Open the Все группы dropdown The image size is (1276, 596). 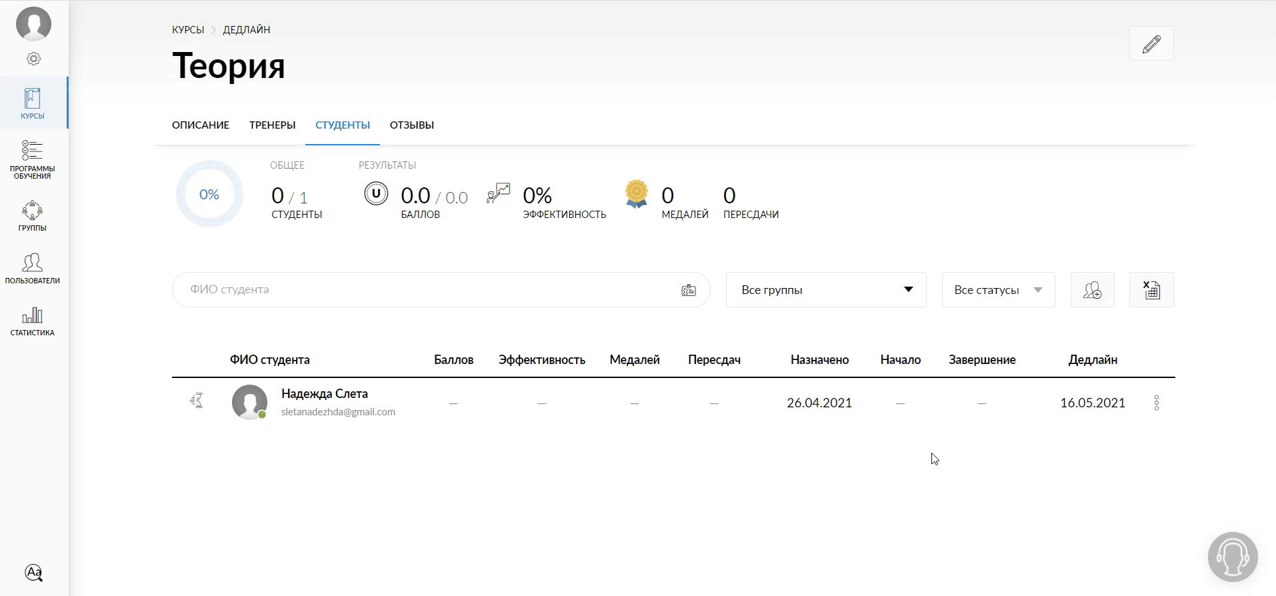click(826, 290)
